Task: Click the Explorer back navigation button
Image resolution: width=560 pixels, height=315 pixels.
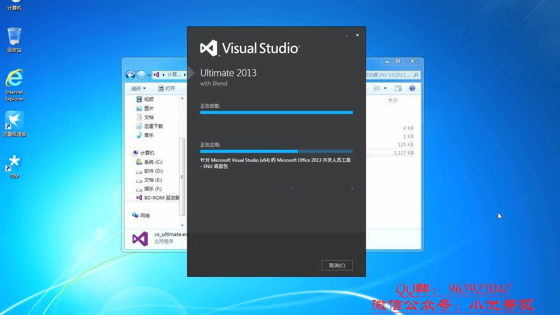Action: 129,74
